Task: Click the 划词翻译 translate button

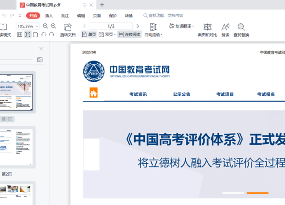Action: point(180,26)
